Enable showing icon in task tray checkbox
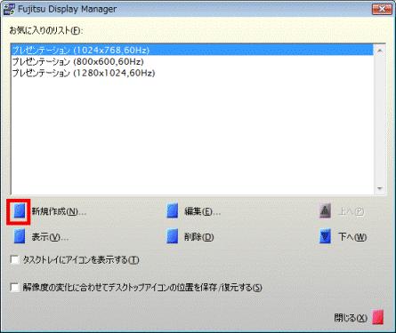This screenshot has width=396, height=333. coord(14,260)
